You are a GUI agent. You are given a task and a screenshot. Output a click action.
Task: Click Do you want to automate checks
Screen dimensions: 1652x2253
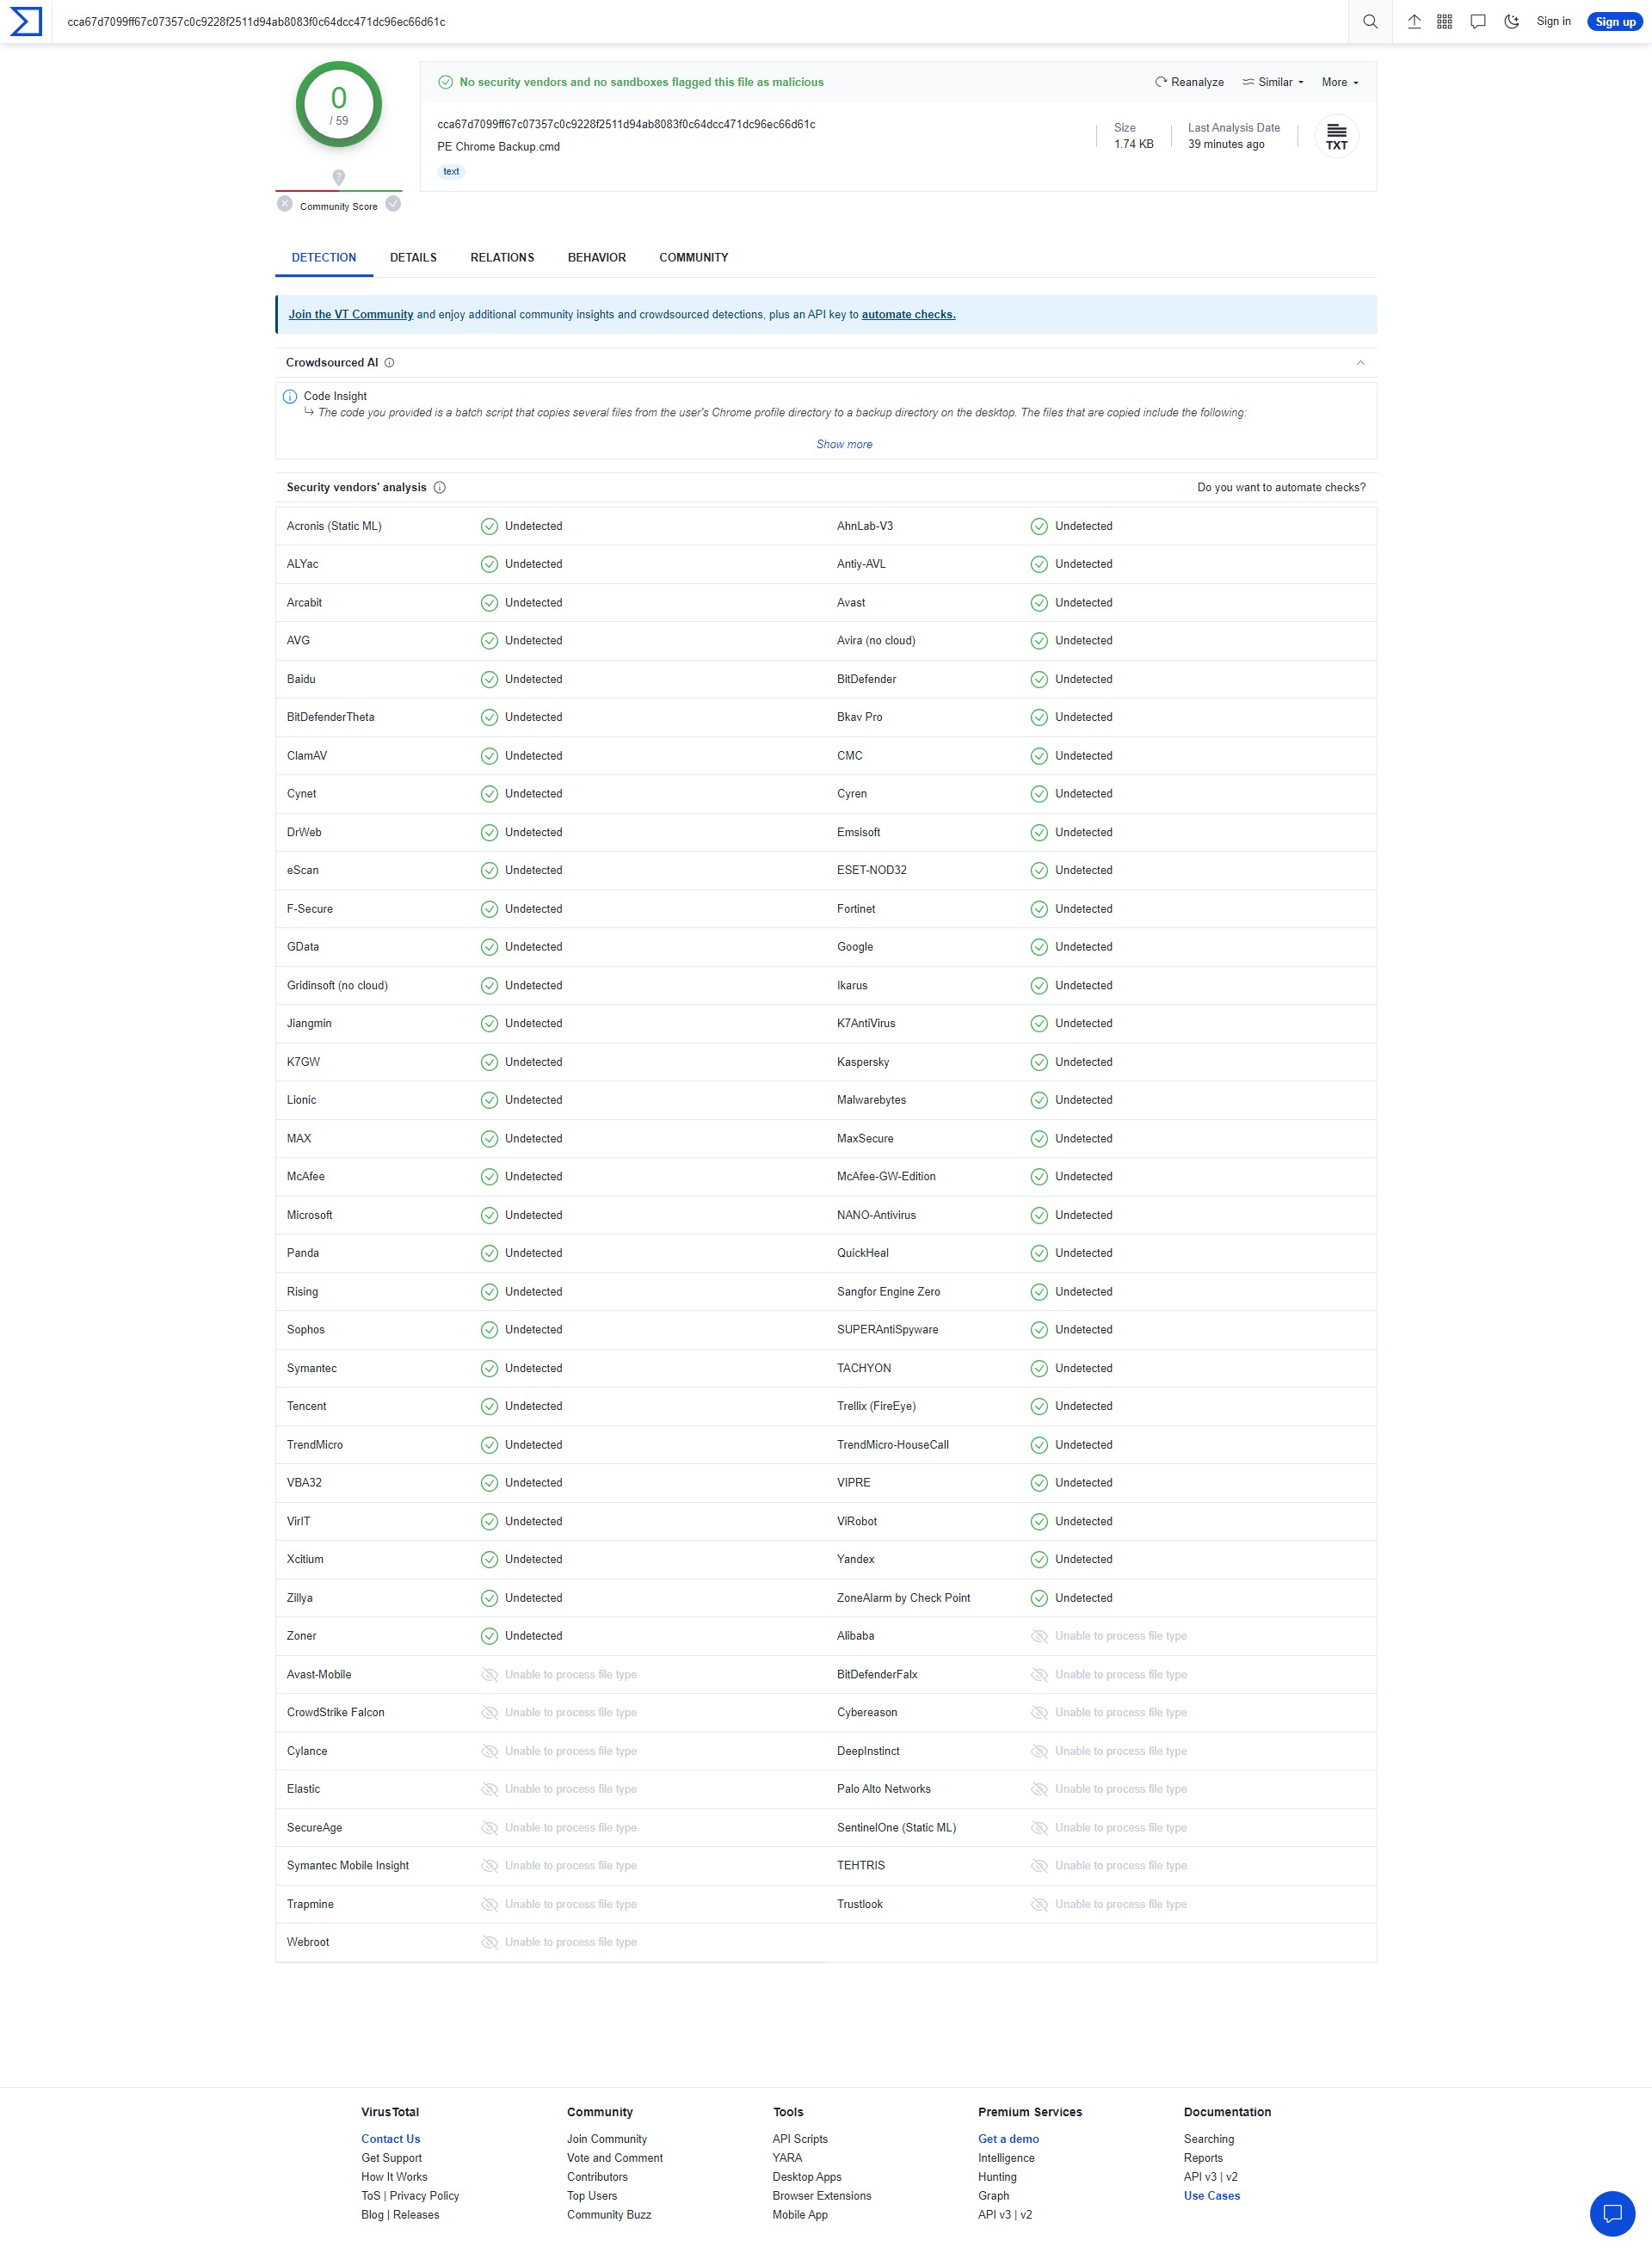pos(1281,488)
